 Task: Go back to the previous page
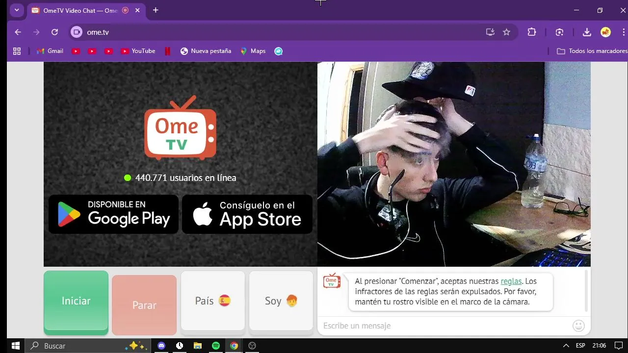click(18, 32)
